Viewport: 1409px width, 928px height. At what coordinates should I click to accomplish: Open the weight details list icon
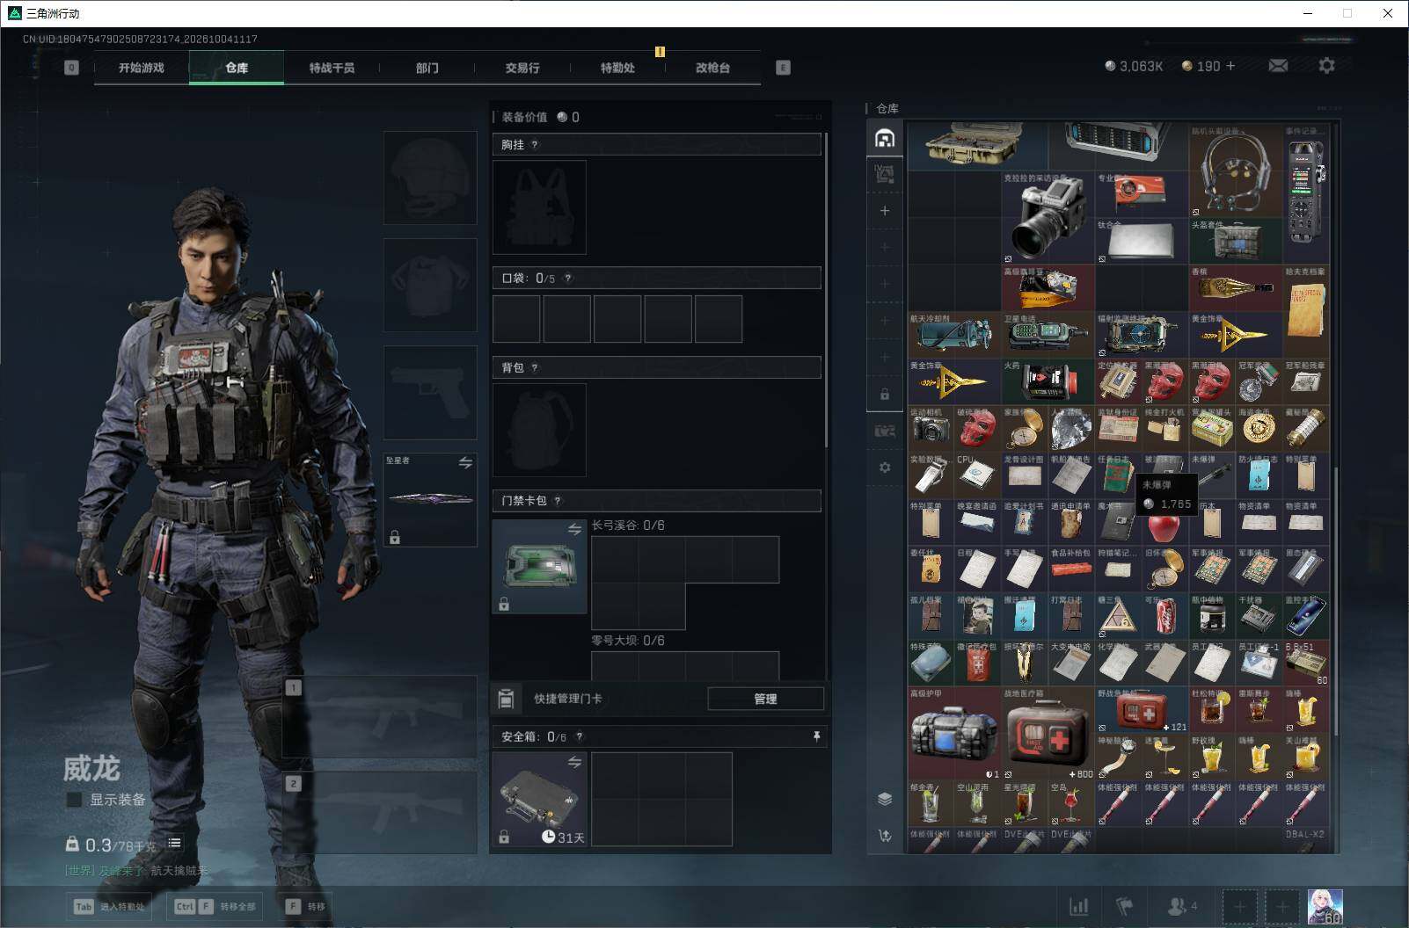tap(175, 844)
